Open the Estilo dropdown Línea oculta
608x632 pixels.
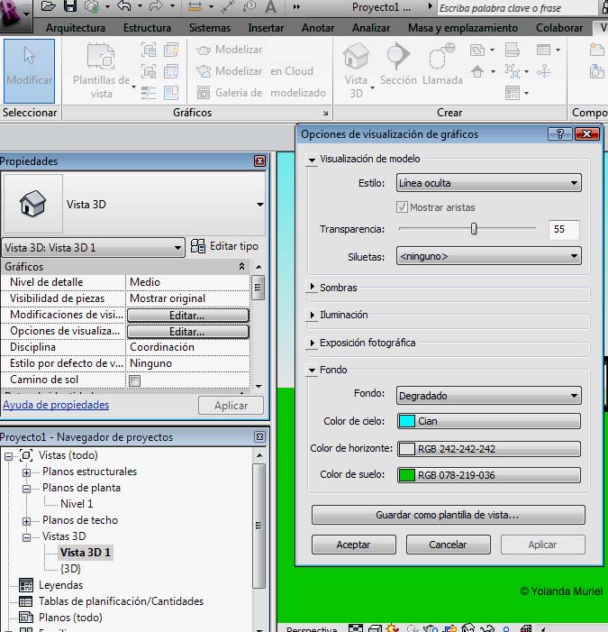[x=488, y=183]
